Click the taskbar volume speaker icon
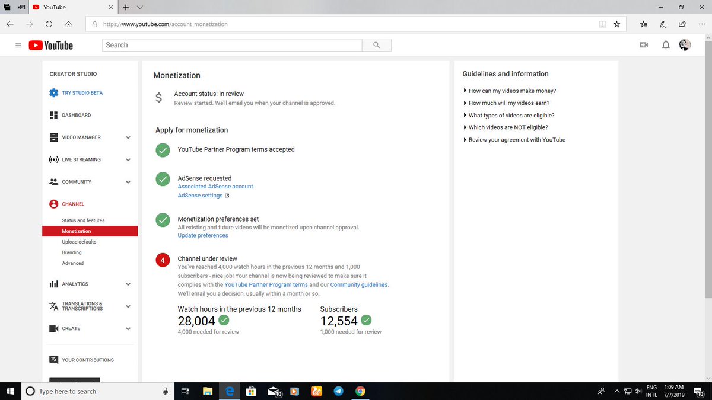Screen dimensions: 712x400 click(638, 391)
